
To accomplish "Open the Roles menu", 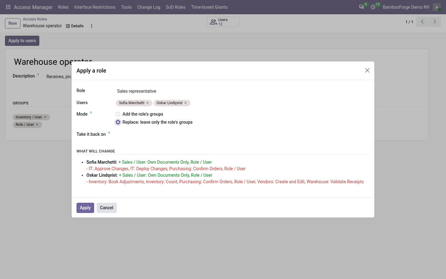I will [63, 7].
